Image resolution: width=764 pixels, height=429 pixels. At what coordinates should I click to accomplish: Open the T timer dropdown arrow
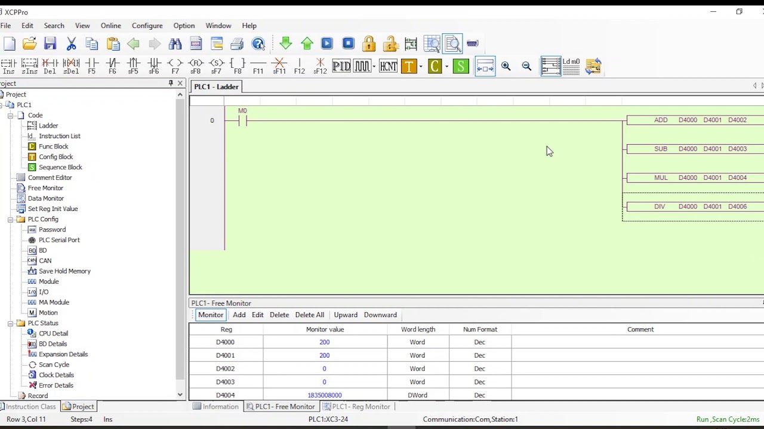pos(421,66)
